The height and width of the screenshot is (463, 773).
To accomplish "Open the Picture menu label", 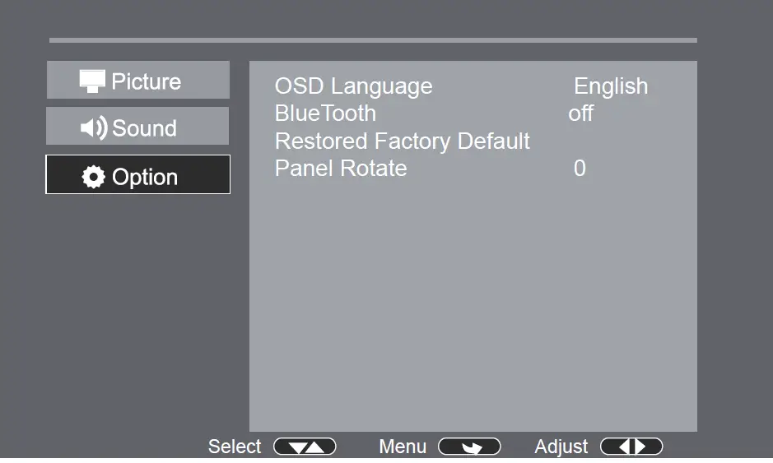I will [147, 81].
